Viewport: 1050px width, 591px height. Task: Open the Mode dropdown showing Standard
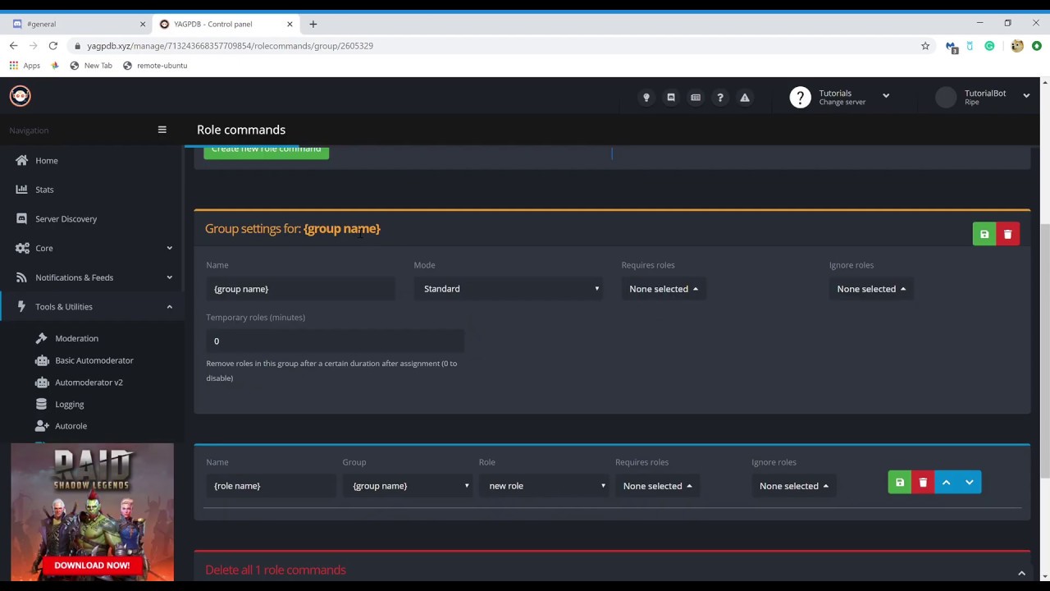[509, 289]
